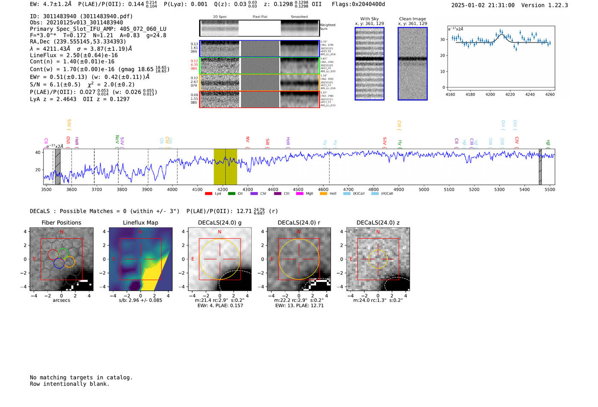Select the blue fiber circle in Fiber Positions
598x407 pixels.
pyautogui.click(x=59, y=263)
